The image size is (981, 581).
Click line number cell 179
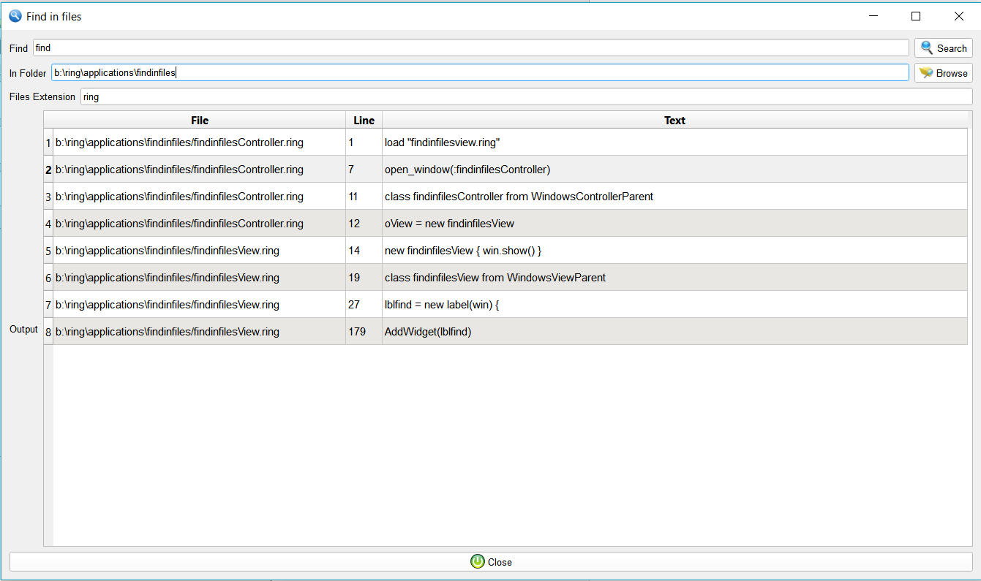coord(364,332)
